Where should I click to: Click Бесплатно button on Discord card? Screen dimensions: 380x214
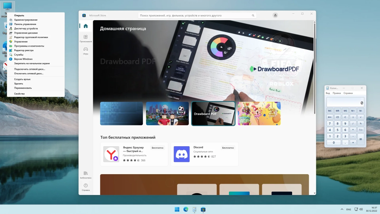(228, 148)
